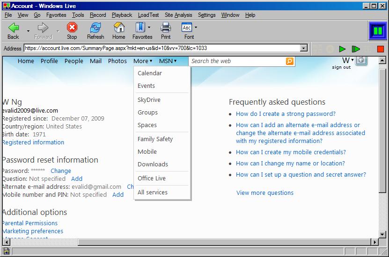Viewport: 389px width, 257px height.
Task: Click the red stop-playback square
Action: pyautogui.click(x=380, y=49)
